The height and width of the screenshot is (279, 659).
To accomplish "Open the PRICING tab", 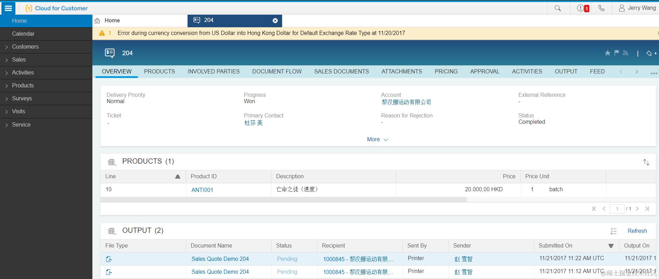I will pos(446,71).
